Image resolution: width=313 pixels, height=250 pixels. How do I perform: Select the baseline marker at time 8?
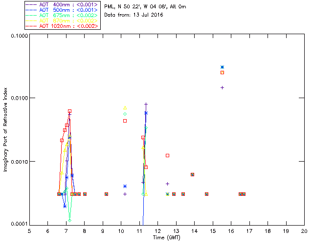click(x=85, y=194)
